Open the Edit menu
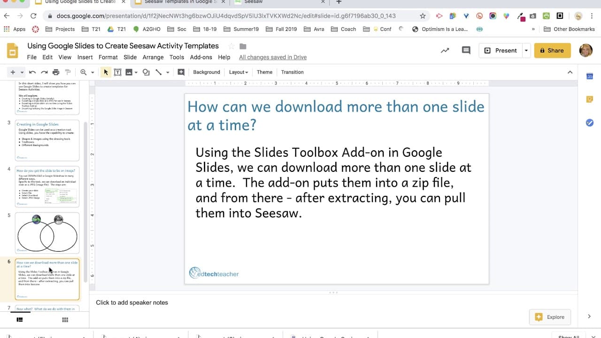Screen dimensions: 601x338 (x=47, y=57)
